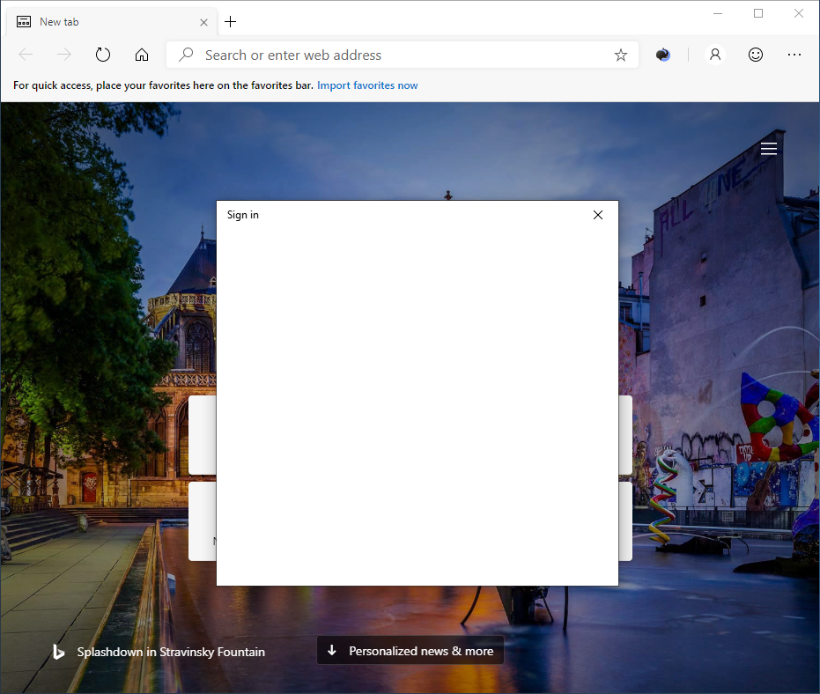Click the Import favorites now link
Image resolution: width=820 pixels, height=694 pixels.
click(x=367, y=85)
